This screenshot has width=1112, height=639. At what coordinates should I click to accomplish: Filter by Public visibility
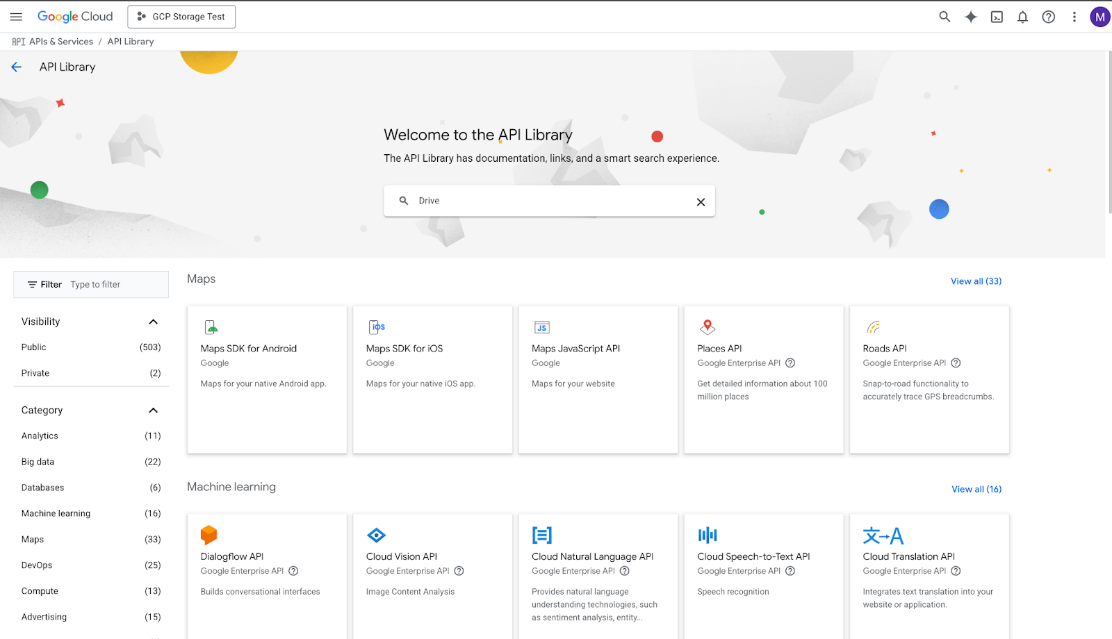(34, 347)
